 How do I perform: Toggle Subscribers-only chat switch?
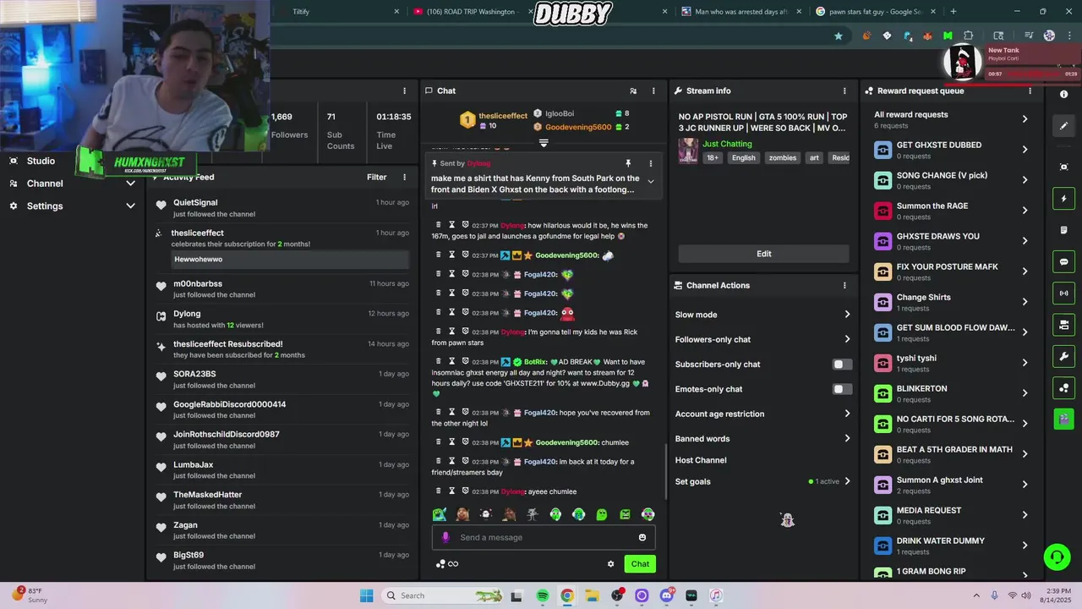pyautogui.click(x=842, y=365)
